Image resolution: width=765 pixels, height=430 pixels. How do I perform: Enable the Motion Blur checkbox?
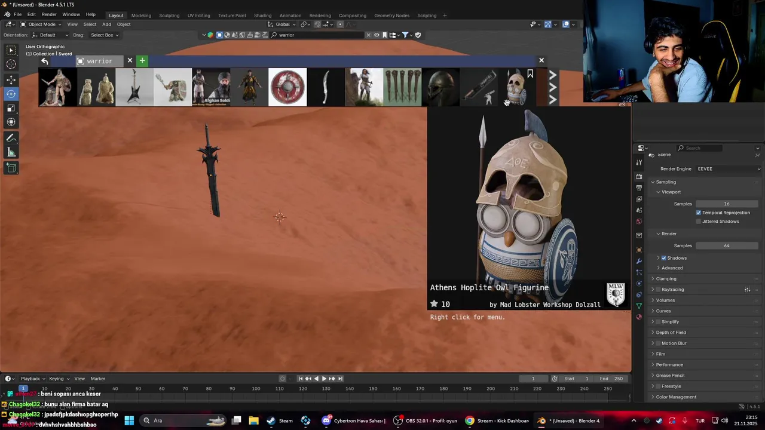pyautogui.click(x=659, y=343)
